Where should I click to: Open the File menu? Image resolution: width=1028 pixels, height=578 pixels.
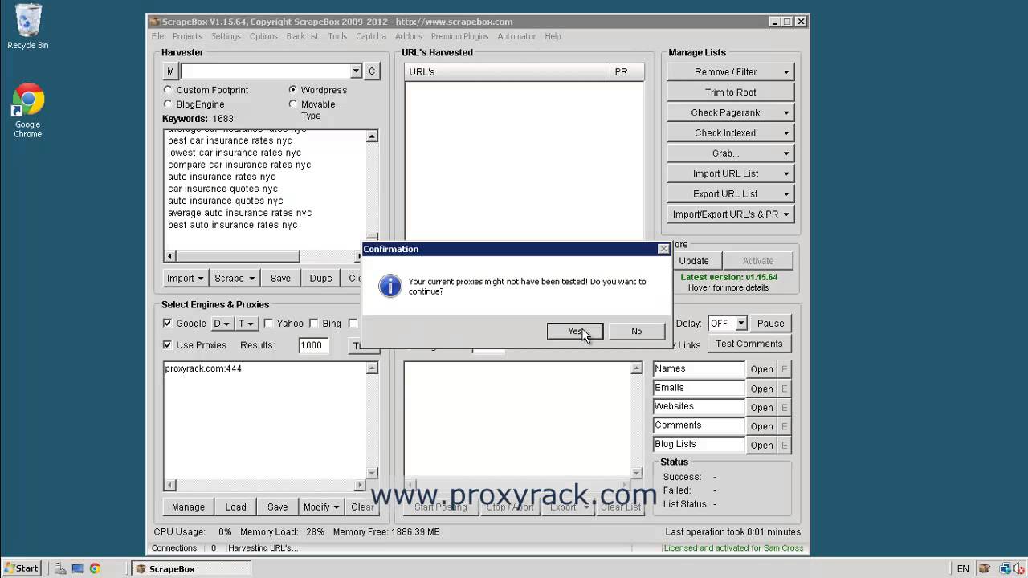[157, 36]
